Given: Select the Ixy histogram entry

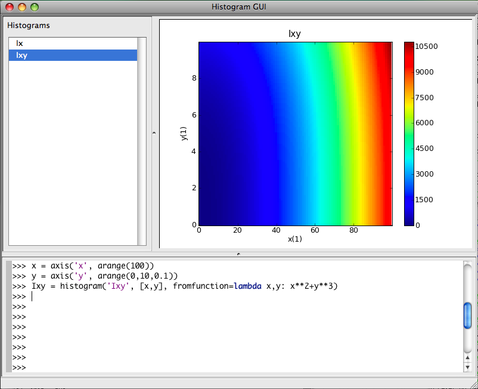Looking at the screenshot, I should (x=73, y=55).
